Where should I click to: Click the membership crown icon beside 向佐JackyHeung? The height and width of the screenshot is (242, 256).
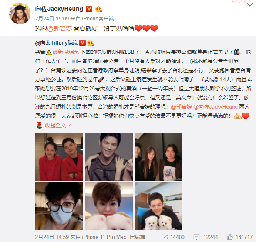(99, 9)
